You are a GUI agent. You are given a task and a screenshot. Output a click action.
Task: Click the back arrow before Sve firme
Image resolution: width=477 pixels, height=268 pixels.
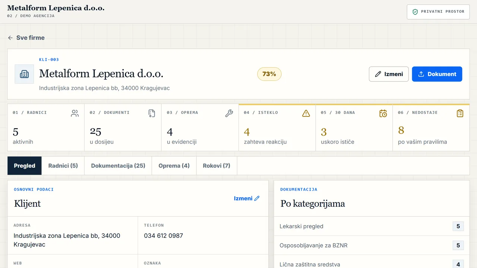coord(10,38)
